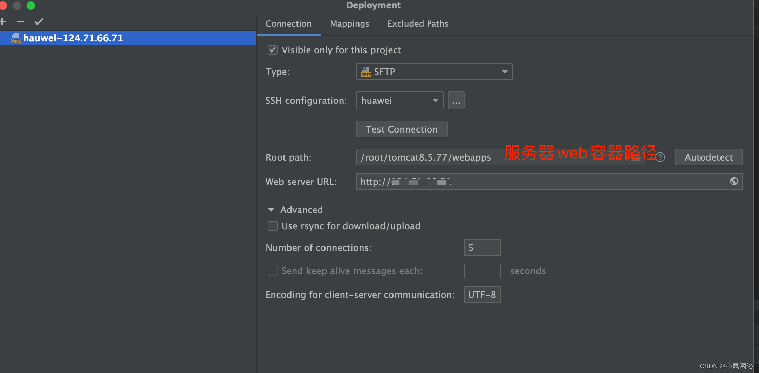This screenshot has width=759, height=373.
Task: Open the Root path help question mark
Action: tap(661, 157)
